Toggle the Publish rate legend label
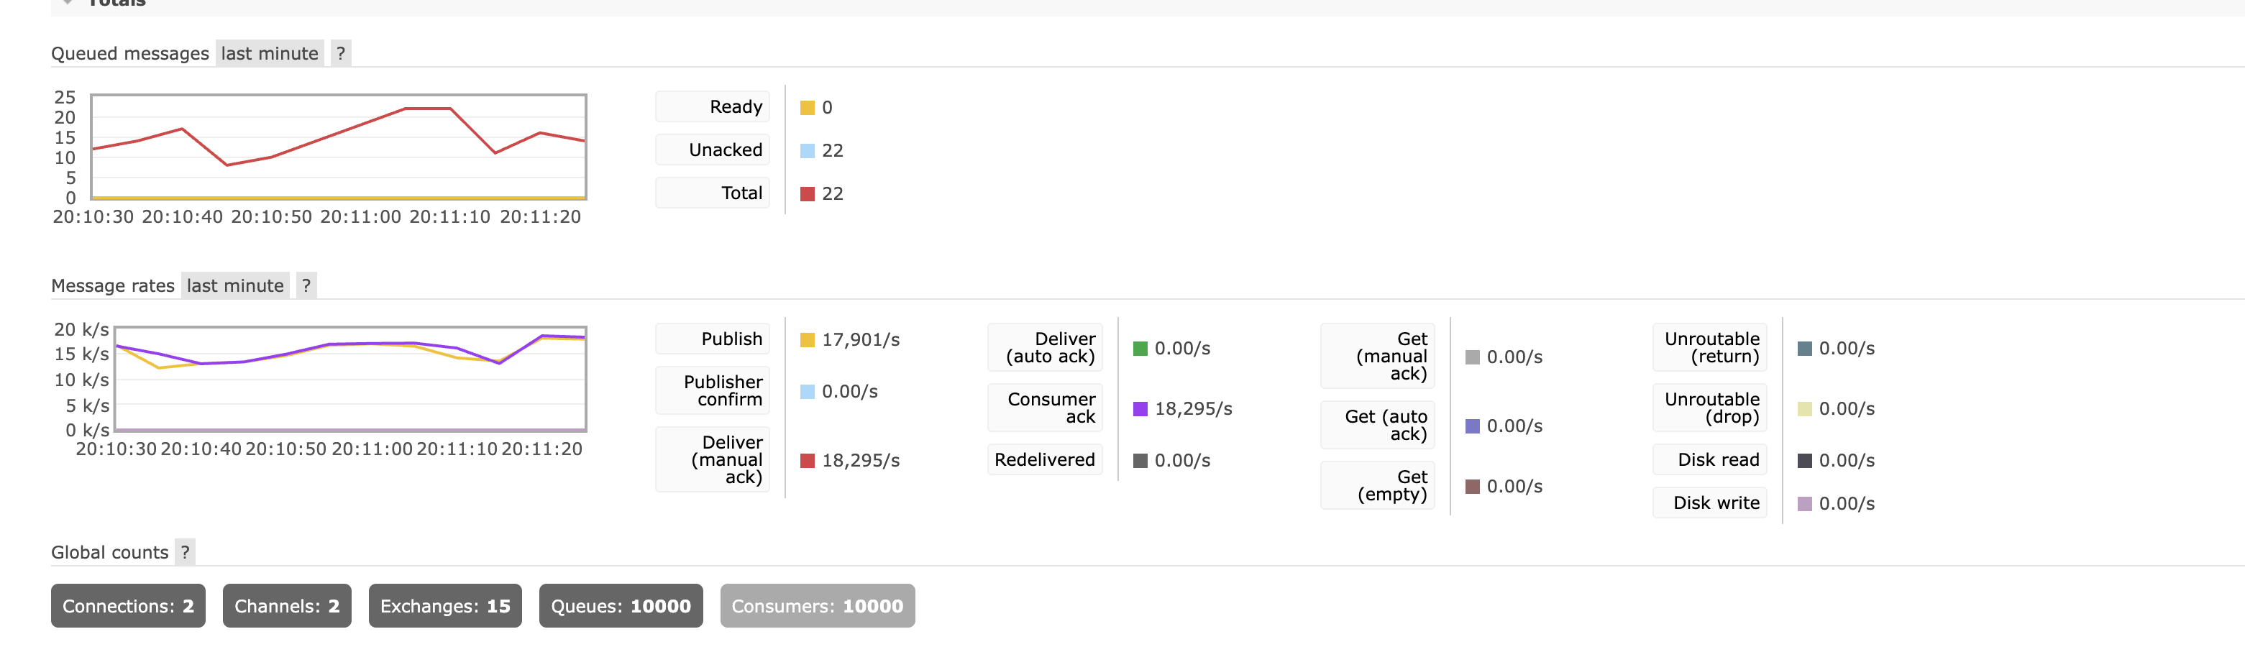Viewport: 2245px width, 647px height. click(731, 339)
